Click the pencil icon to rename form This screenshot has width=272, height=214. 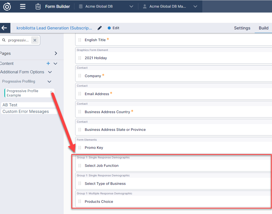pos(100,28)
